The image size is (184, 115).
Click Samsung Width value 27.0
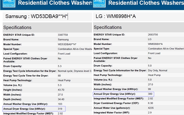(x=60, y=95)
